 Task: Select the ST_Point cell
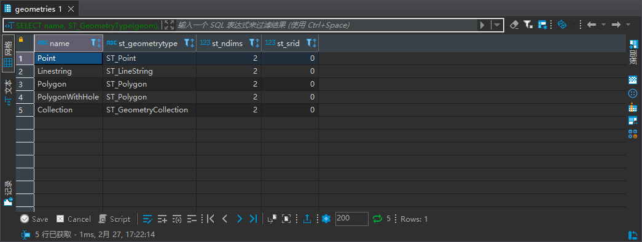point(149,58)
